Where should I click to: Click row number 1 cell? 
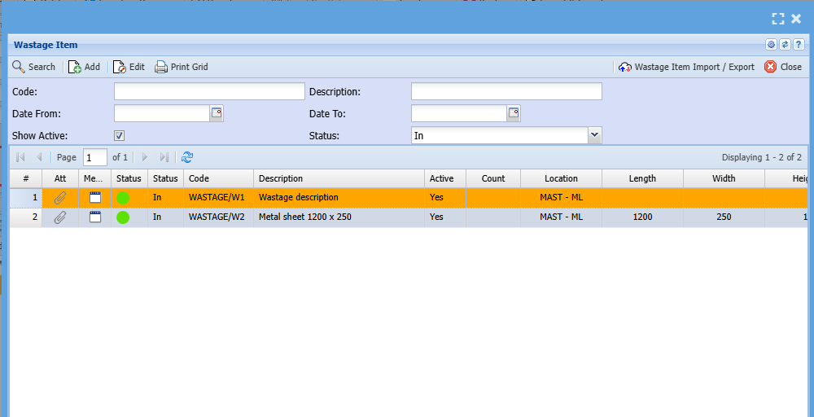point(26,197)
